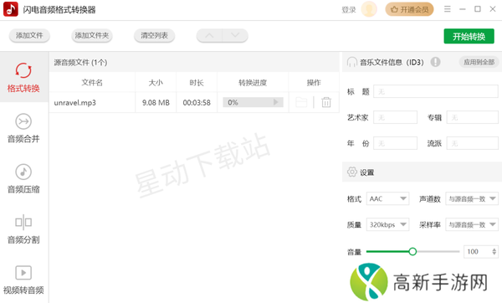The width and height of the screenshot is (502, 303).
Task: Click the headphone icon beside 音乐文件信息
Action: pyautogui.click(x=352, y=62)
